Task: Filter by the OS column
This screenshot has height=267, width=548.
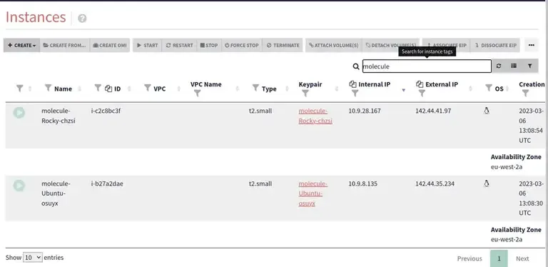Action: [x=489, y=88]
